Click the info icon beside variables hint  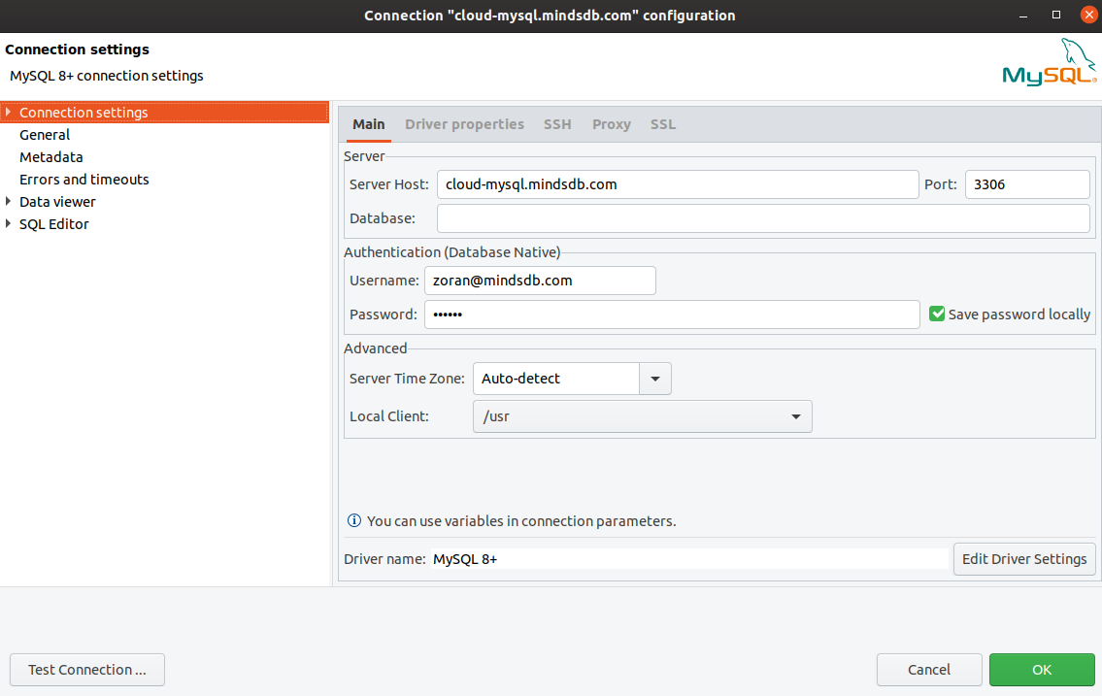point(354,520)
